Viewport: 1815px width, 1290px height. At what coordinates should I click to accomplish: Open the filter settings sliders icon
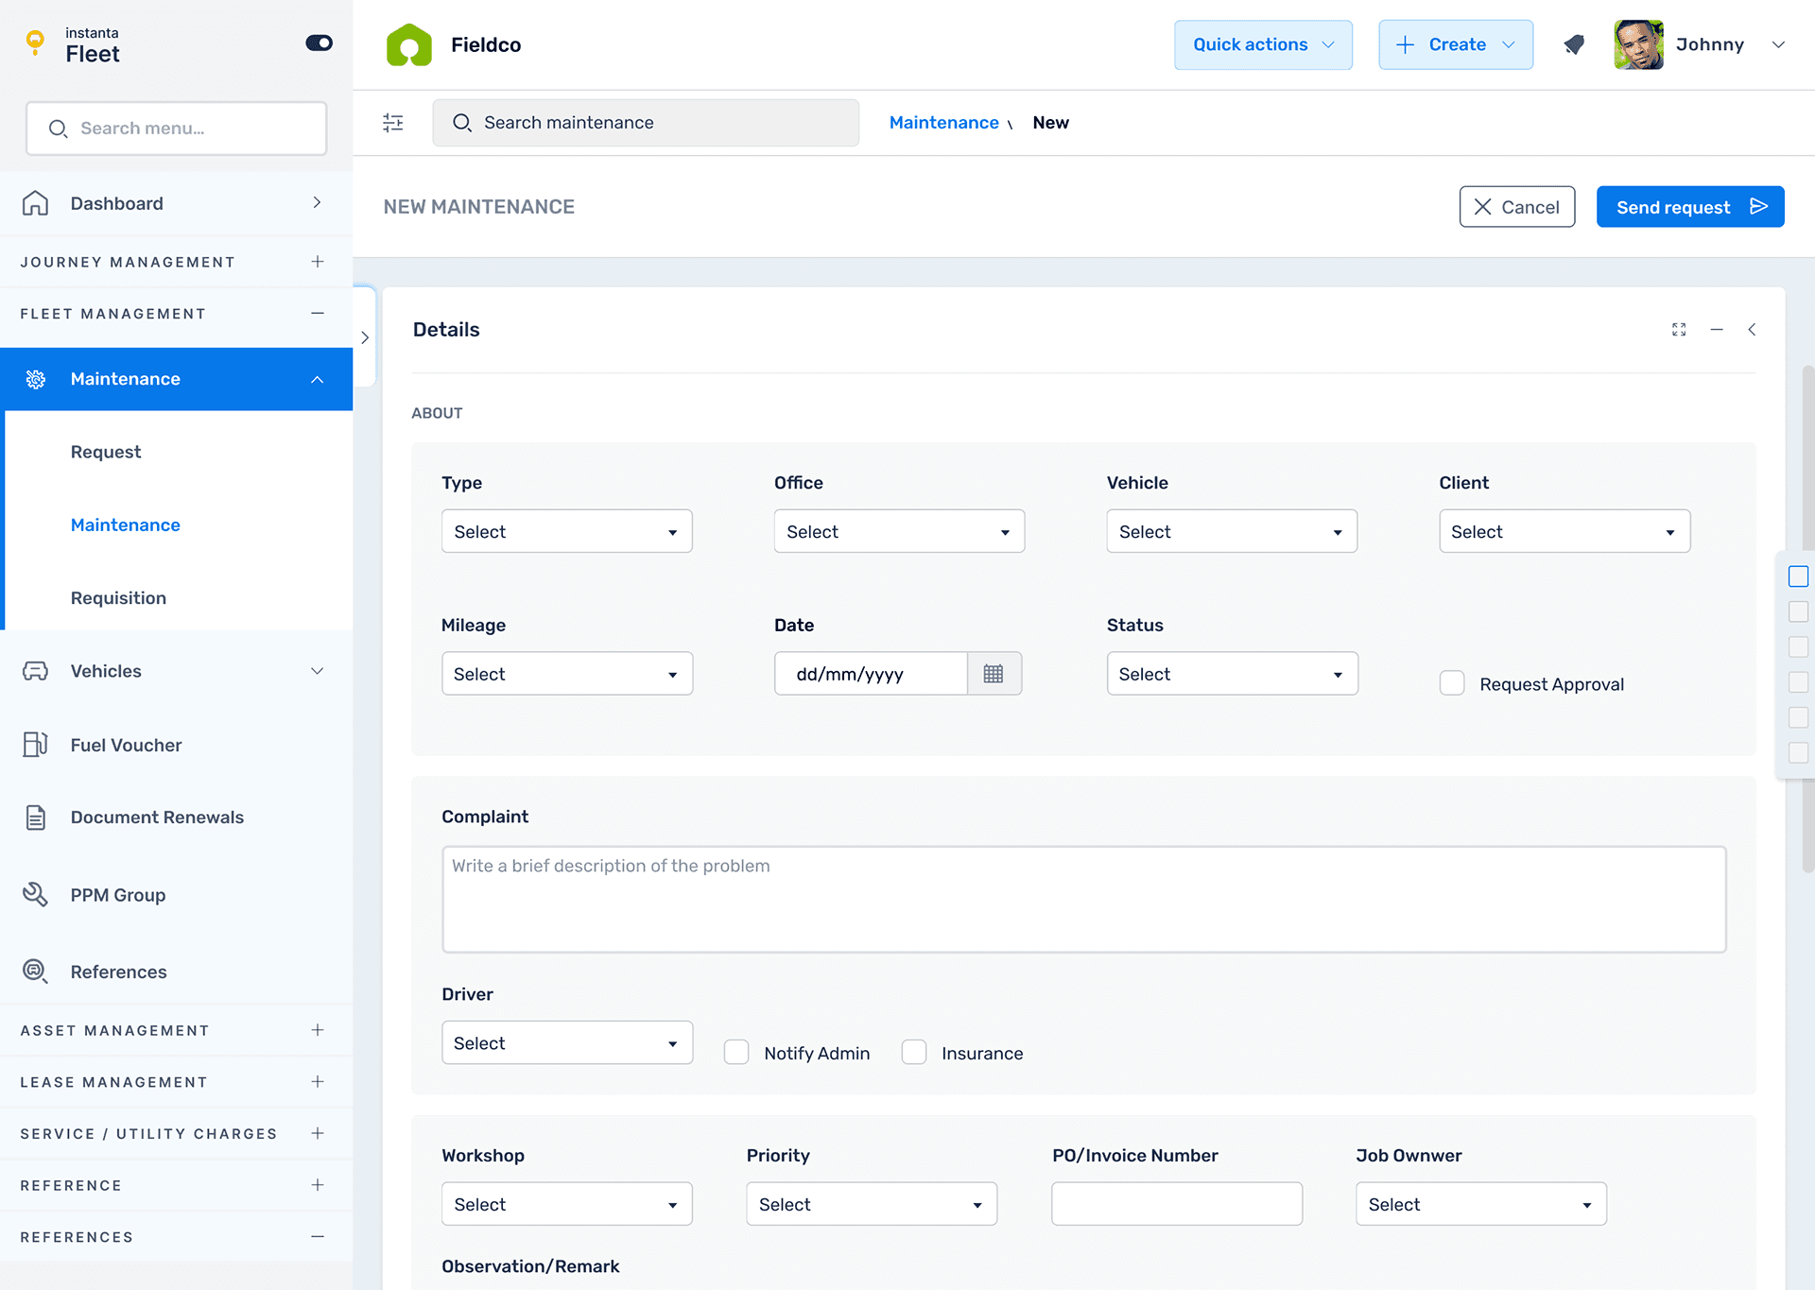[393, 123]
